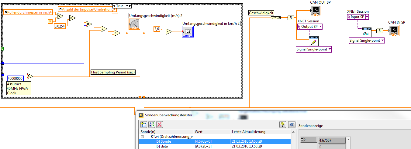
Task: Click the new probe window icon
Action: [144, 124]
